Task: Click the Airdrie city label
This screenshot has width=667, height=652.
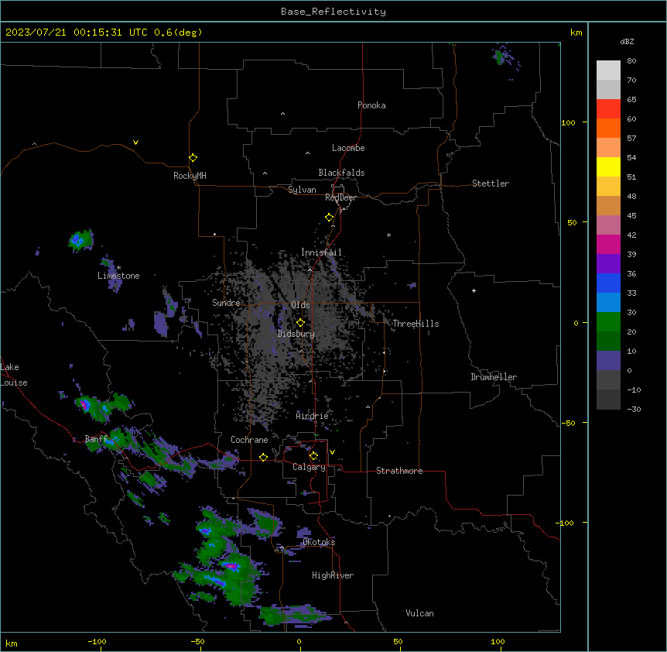Action: [x=312, y=416]
